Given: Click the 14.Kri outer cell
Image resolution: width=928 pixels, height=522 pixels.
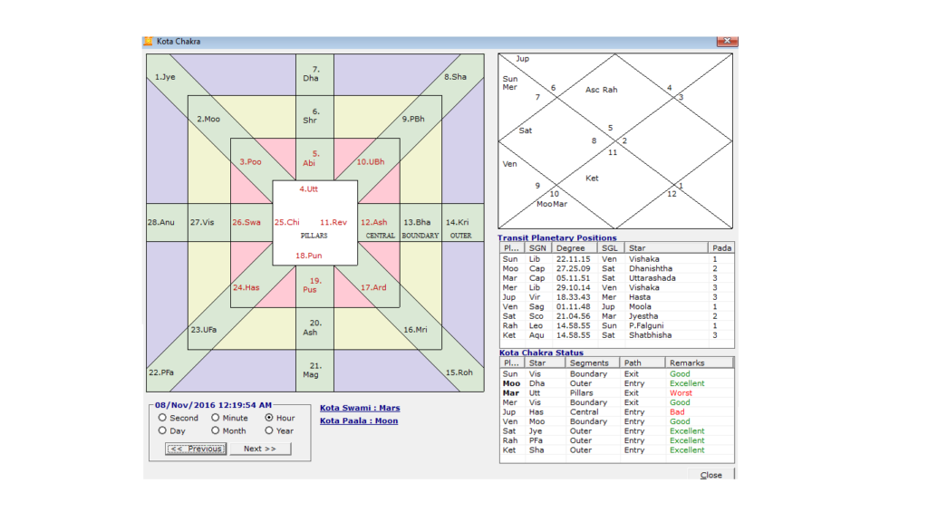Looking at the screenshot, I should [457, 223].
